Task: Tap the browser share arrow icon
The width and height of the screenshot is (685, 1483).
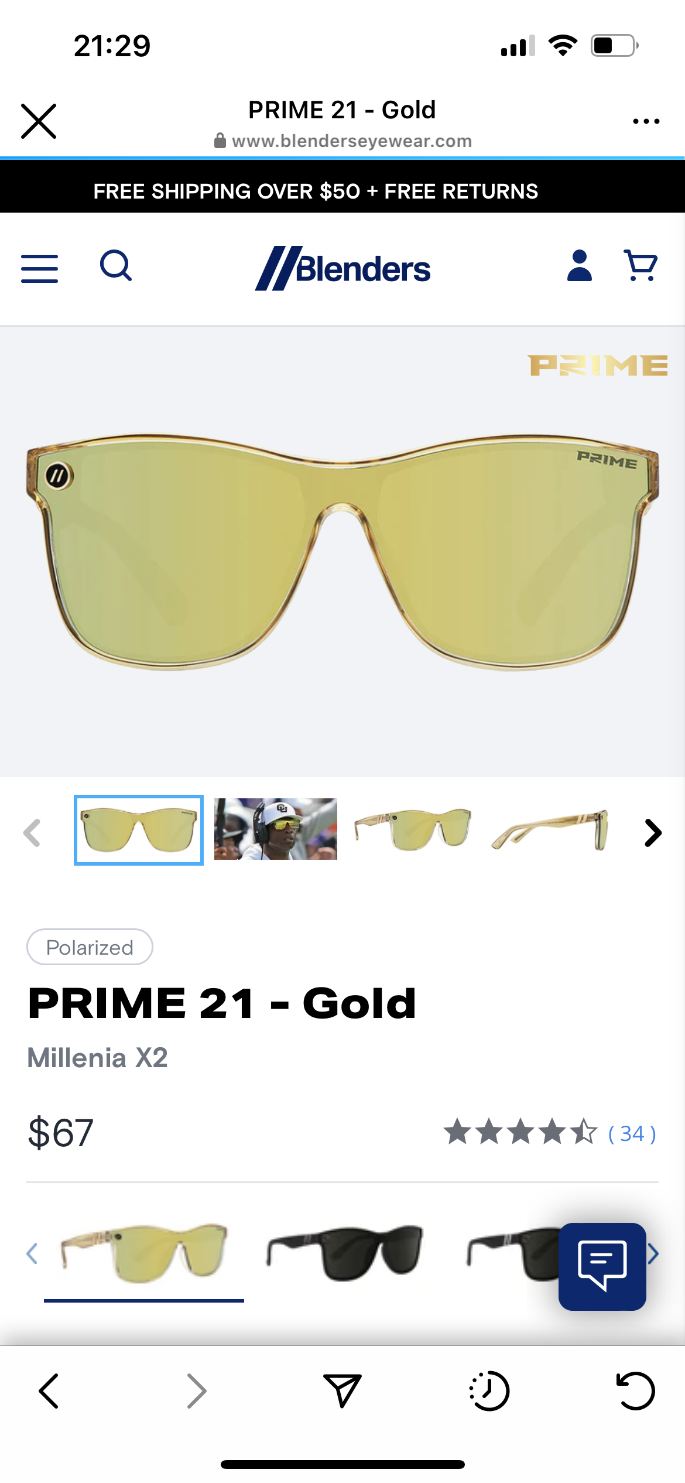Action: click(x=342, y=1390)
